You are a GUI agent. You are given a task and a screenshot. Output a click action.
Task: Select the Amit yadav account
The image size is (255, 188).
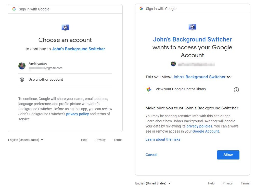coord(65,66)
